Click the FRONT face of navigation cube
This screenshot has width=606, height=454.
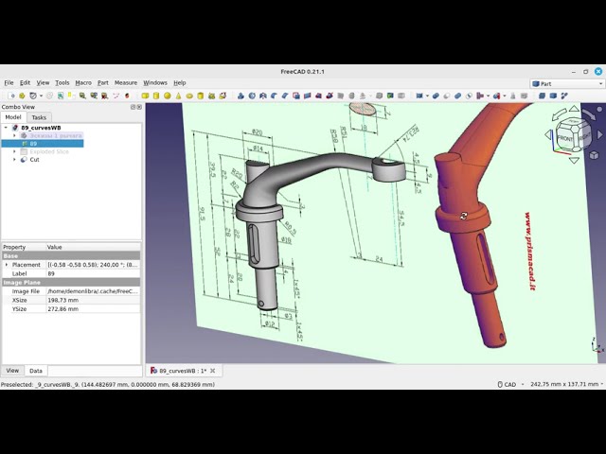(x=565, y=138)
